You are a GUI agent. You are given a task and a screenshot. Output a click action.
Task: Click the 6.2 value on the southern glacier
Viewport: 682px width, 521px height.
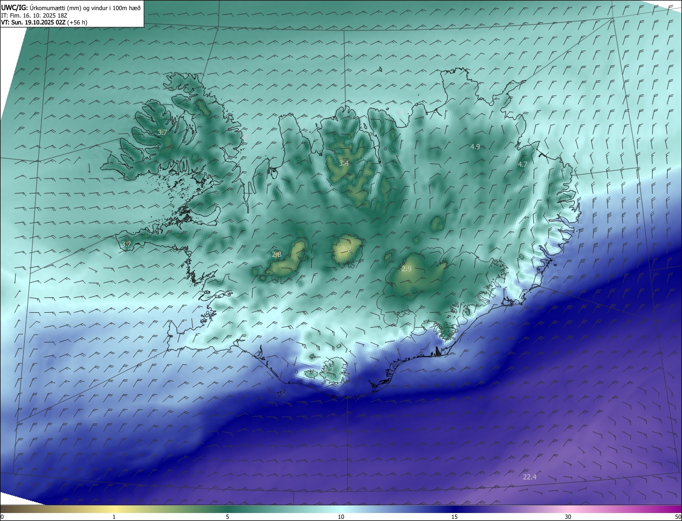pos(329,370)
